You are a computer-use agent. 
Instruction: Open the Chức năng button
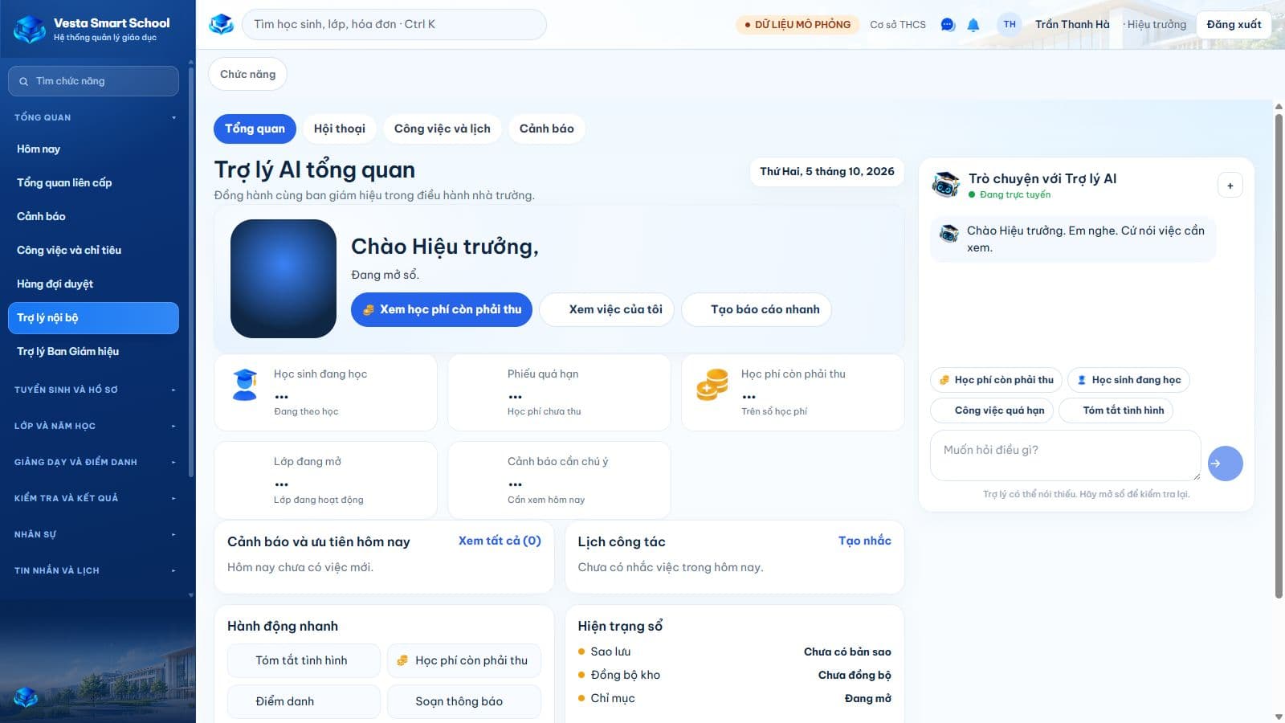[247, 74]
